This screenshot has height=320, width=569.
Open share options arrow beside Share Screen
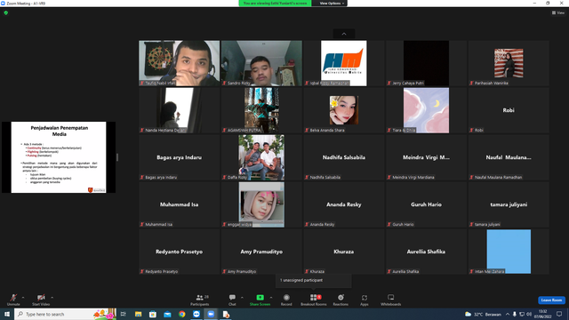click(271, 298)
